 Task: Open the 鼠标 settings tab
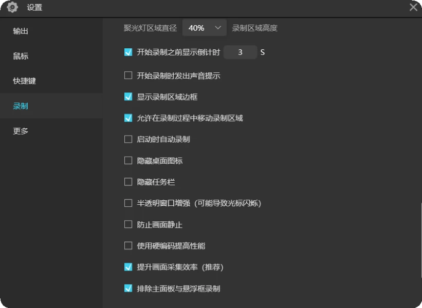click(21, 56)
